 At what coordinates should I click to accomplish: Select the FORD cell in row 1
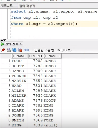tap(19, 61)
